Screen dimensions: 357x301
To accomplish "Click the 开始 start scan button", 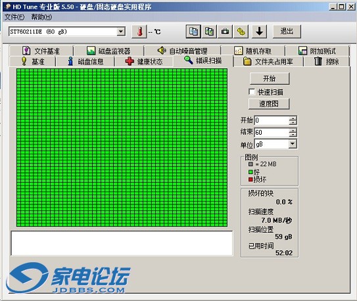I will click(x=270, y=79).
